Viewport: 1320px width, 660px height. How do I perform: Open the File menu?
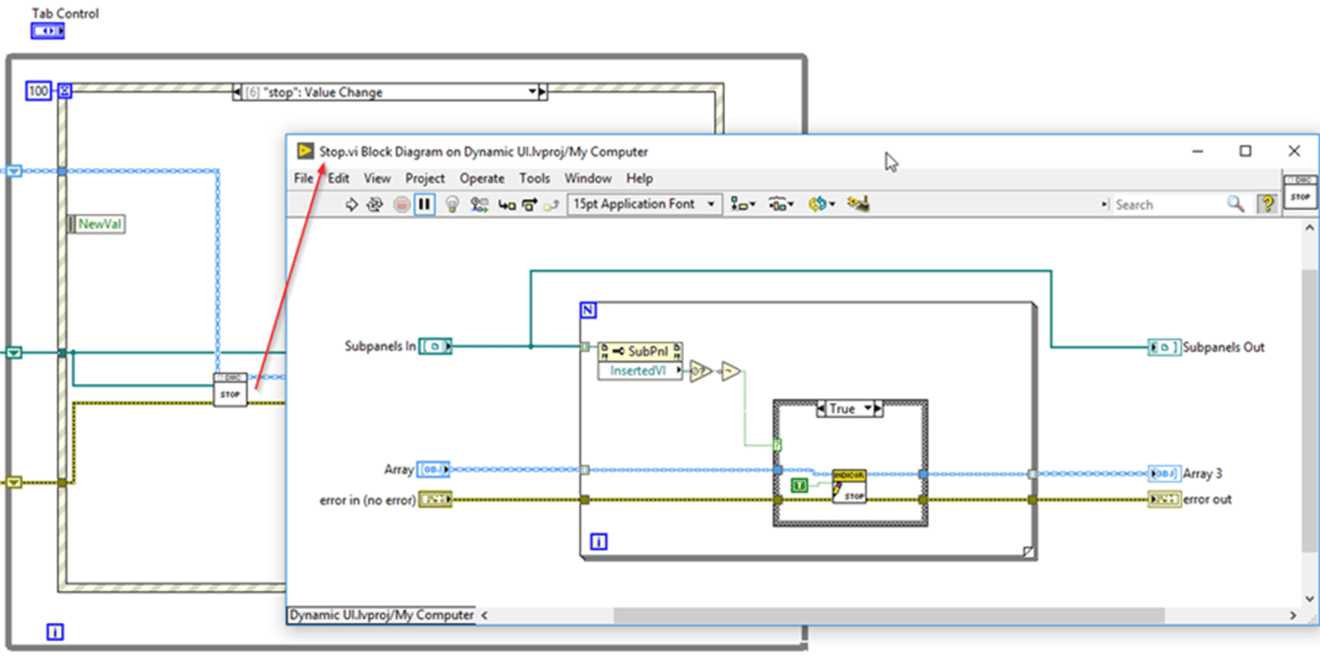[x=304, y=178]
